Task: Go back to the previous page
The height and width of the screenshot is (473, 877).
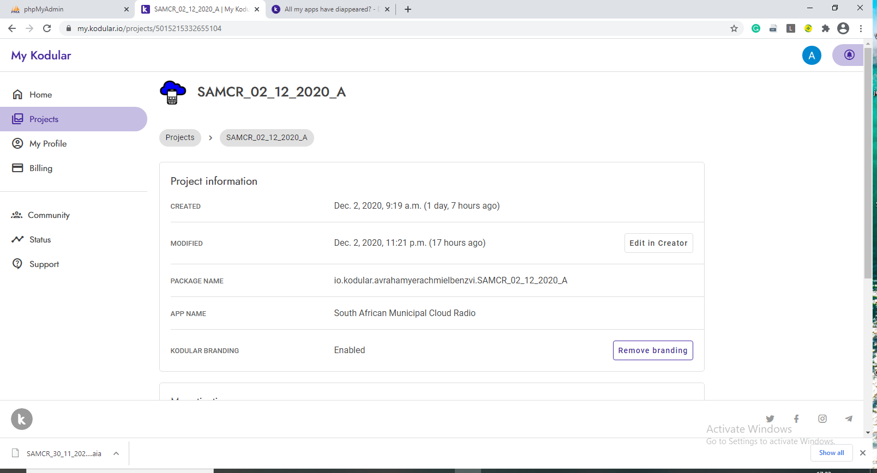Action: click(12, 28)
